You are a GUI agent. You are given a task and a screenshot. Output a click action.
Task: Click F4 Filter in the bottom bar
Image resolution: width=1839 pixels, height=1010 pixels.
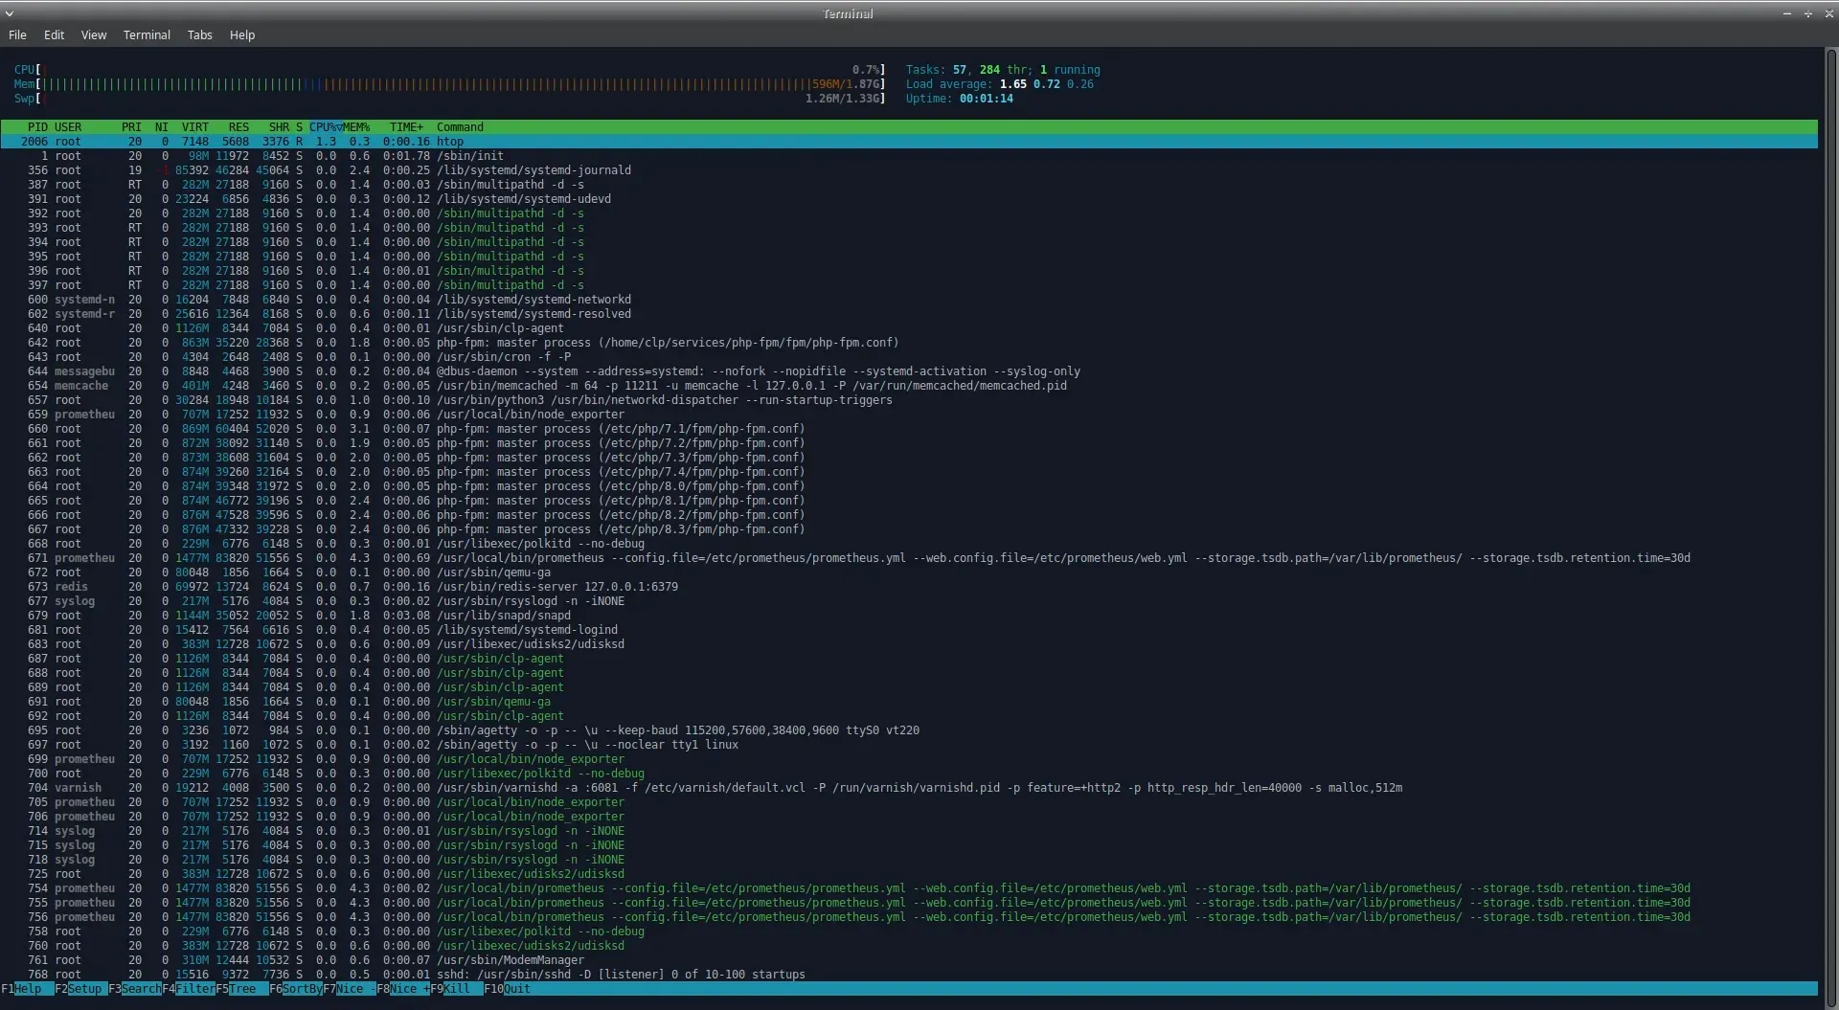(194, 989)
